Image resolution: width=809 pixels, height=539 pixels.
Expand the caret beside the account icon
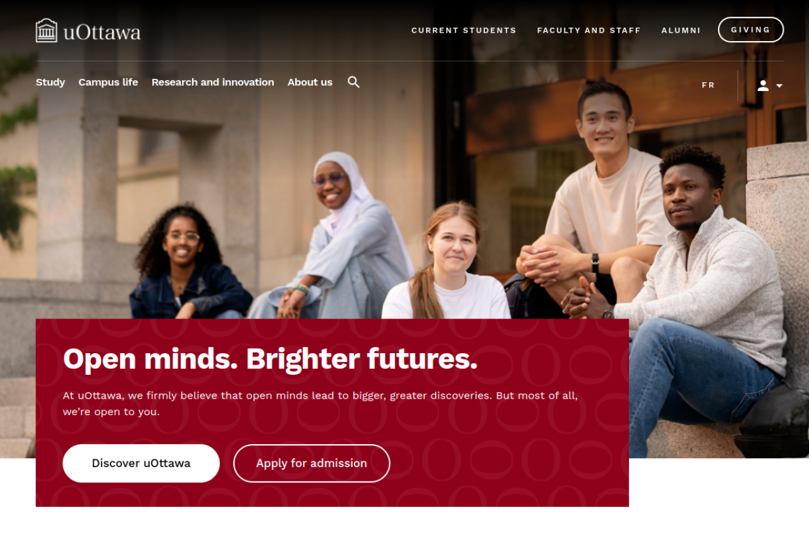tap(779, 86)
